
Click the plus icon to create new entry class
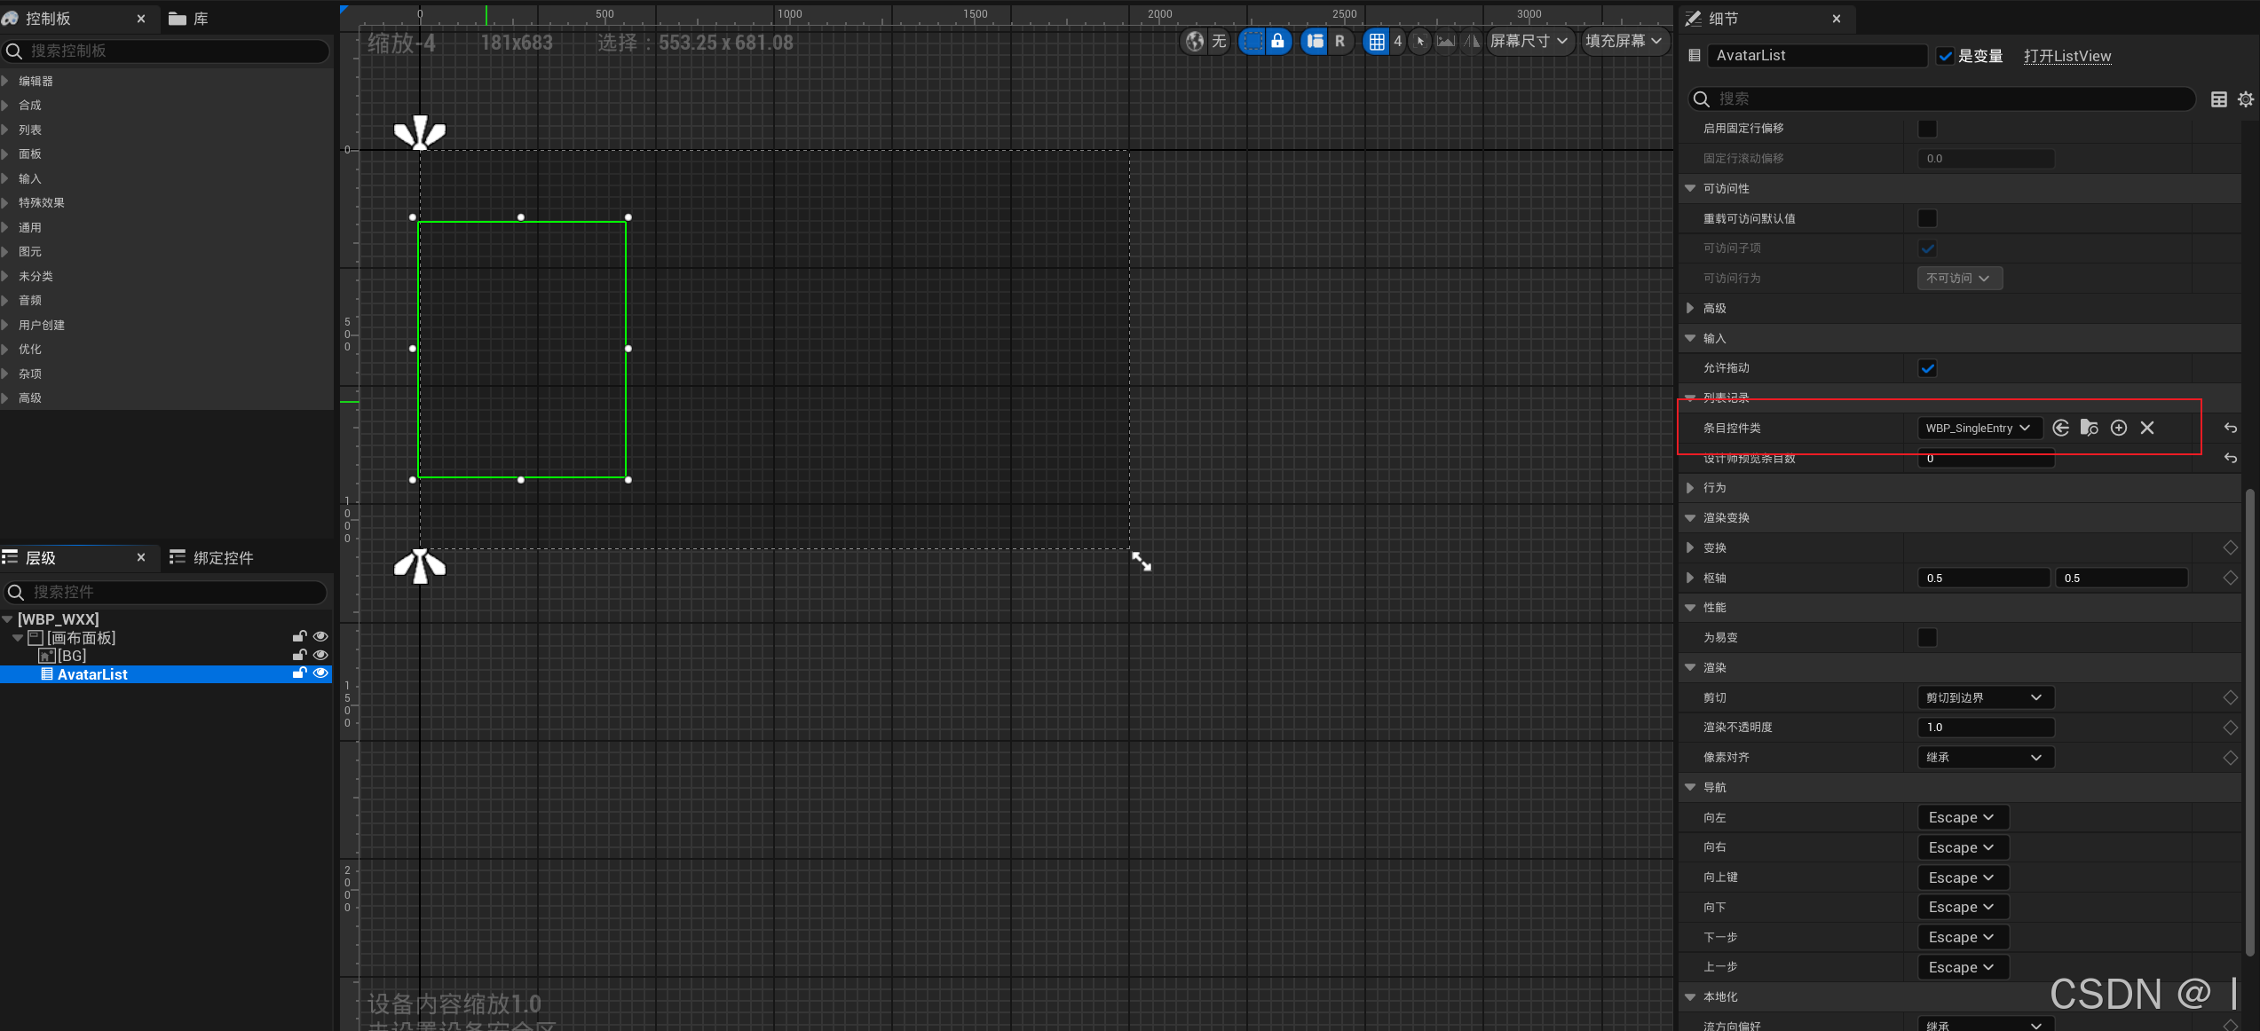coord(2118,428)
